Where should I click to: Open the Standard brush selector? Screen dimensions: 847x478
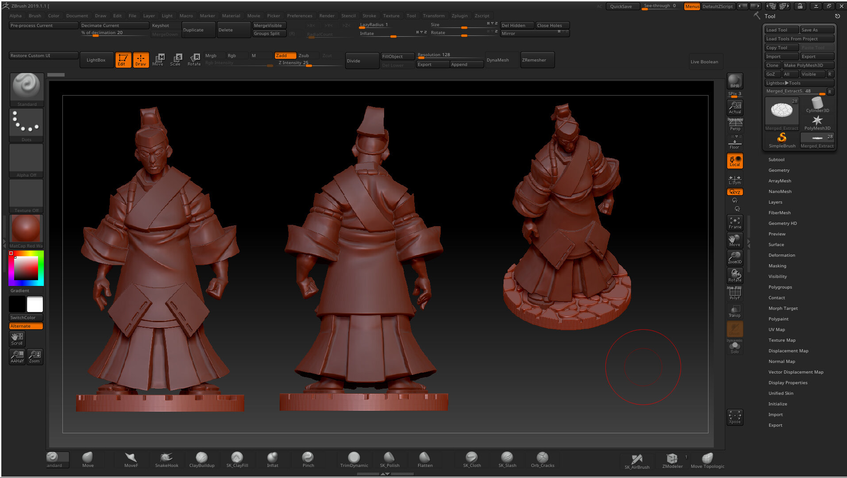(x=27, y=90)
